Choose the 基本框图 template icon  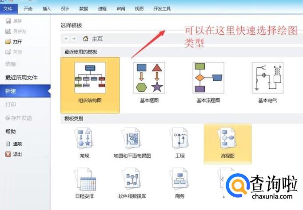pos(149,78)
